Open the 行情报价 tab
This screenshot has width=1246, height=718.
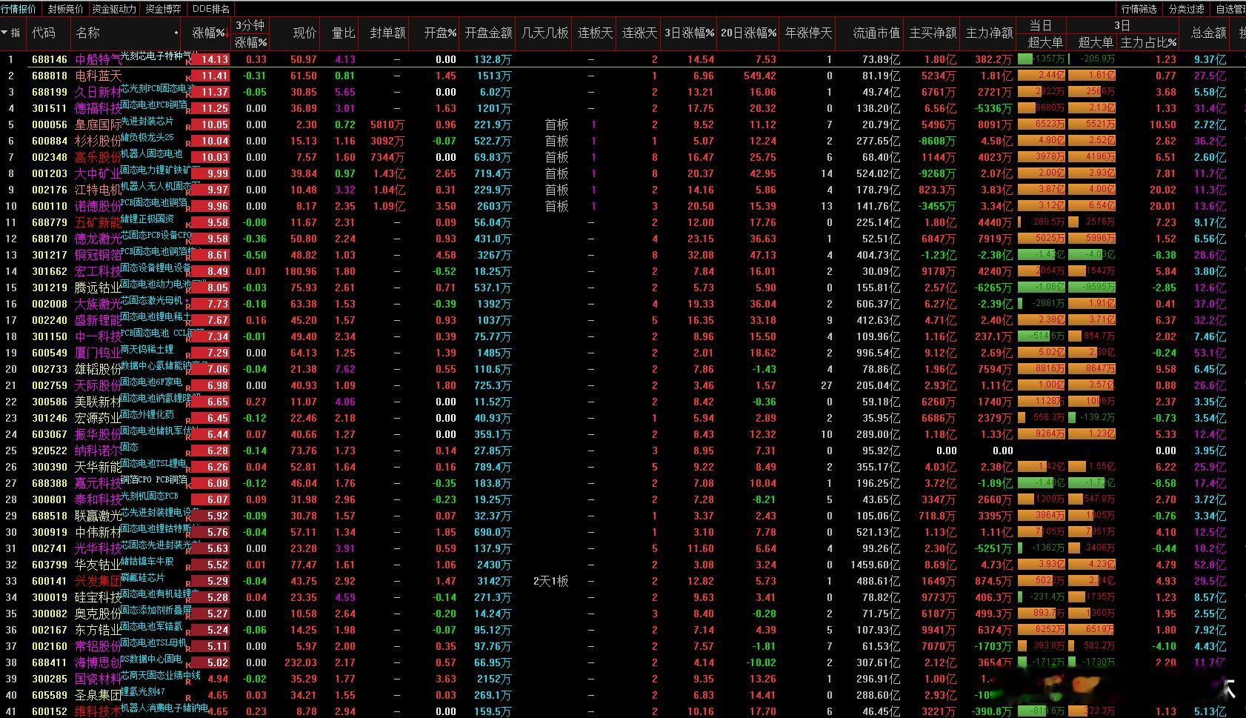click(x=19, y=9)
